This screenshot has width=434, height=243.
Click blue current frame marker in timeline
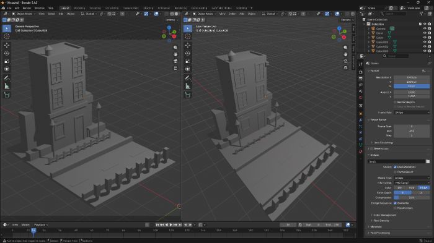coord(33,230)
